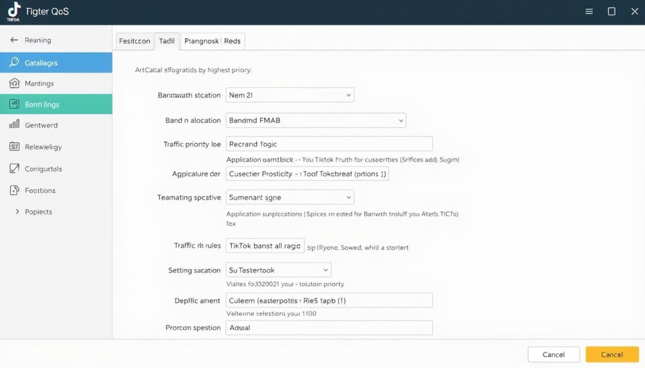Click the Gatalleges search icon in sidebar
Screen dimensions: 645x368
coord(14,62)
